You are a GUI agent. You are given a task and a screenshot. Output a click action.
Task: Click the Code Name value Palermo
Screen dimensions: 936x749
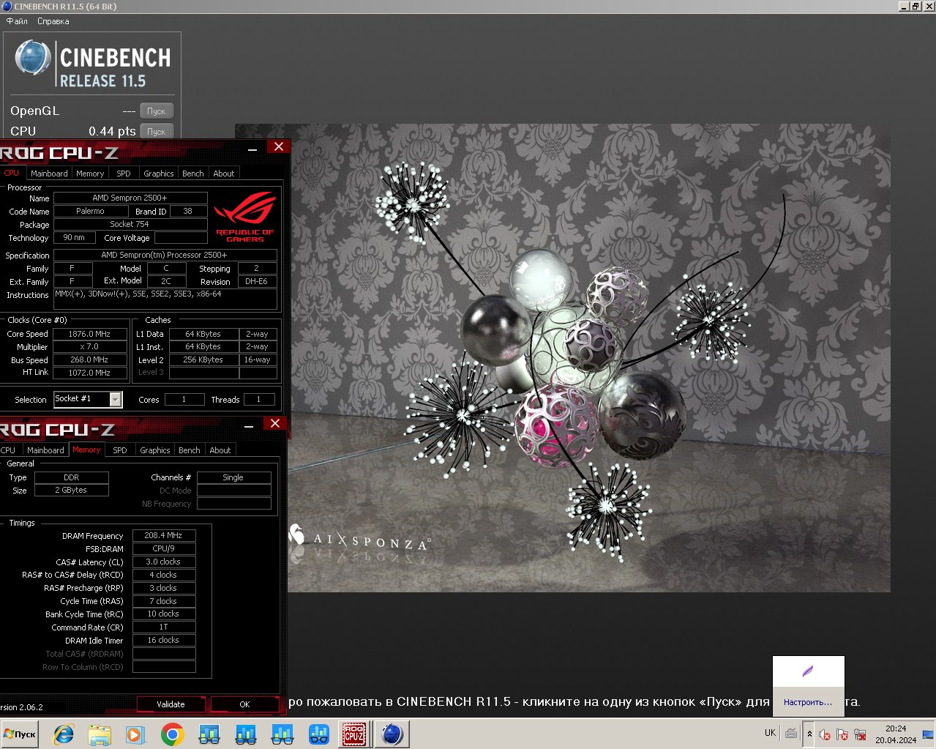point(91,211)
